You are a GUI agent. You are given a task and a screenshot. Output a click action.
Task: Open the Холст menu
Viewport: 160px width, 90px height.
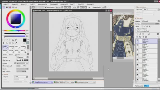pyautogui.click(x=24, y=4)
